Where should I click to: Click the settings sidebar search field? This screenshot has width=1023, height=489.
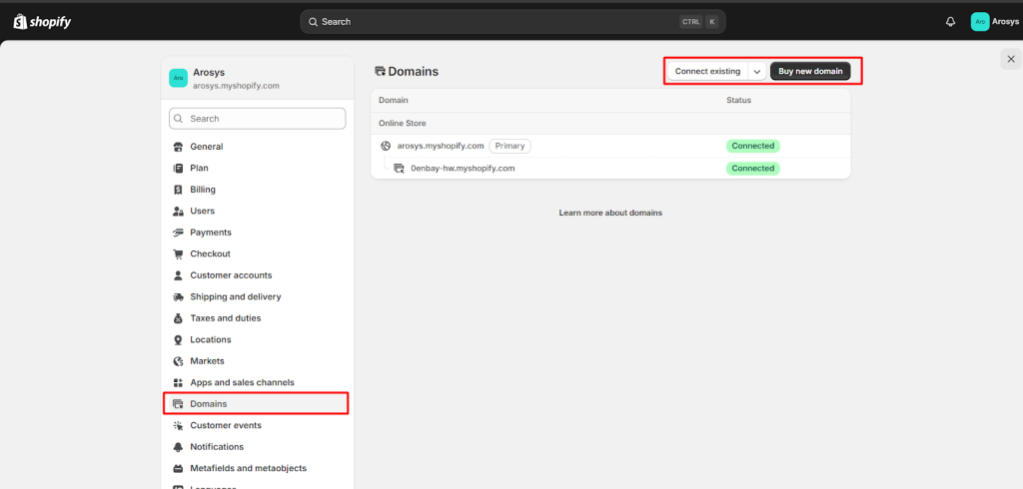(258, 119)
